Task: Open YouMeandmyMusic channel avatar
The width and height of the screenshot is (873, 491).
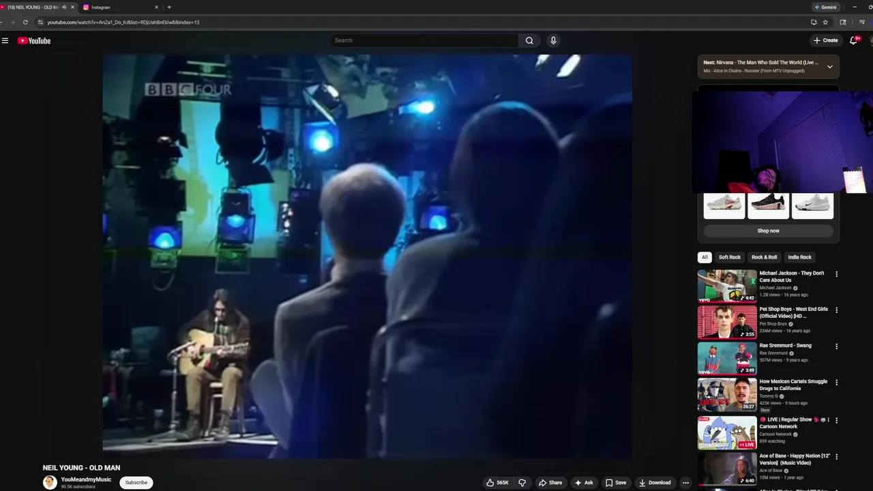Action: click(x=50, y=482)
